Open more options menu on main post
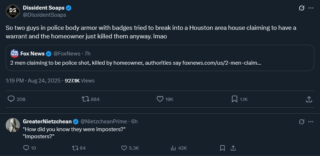 coord(311,8)
